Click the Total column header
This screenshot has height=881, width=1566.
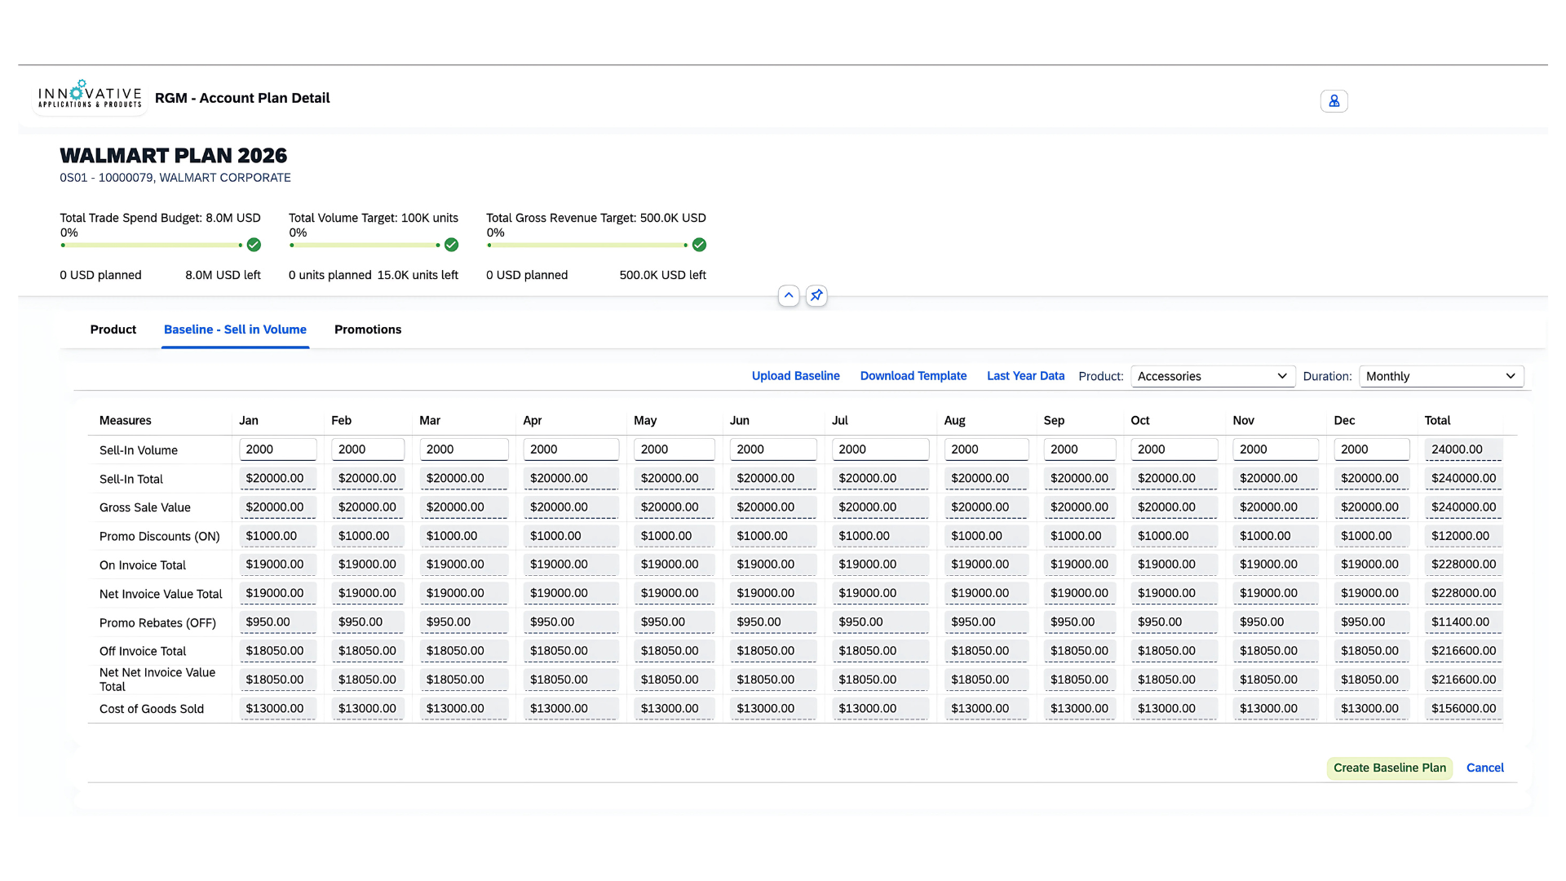click(x=1437, y=421)
